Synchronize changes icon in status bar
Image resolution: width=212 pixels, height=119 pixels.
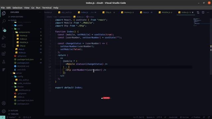click(20, 117)
